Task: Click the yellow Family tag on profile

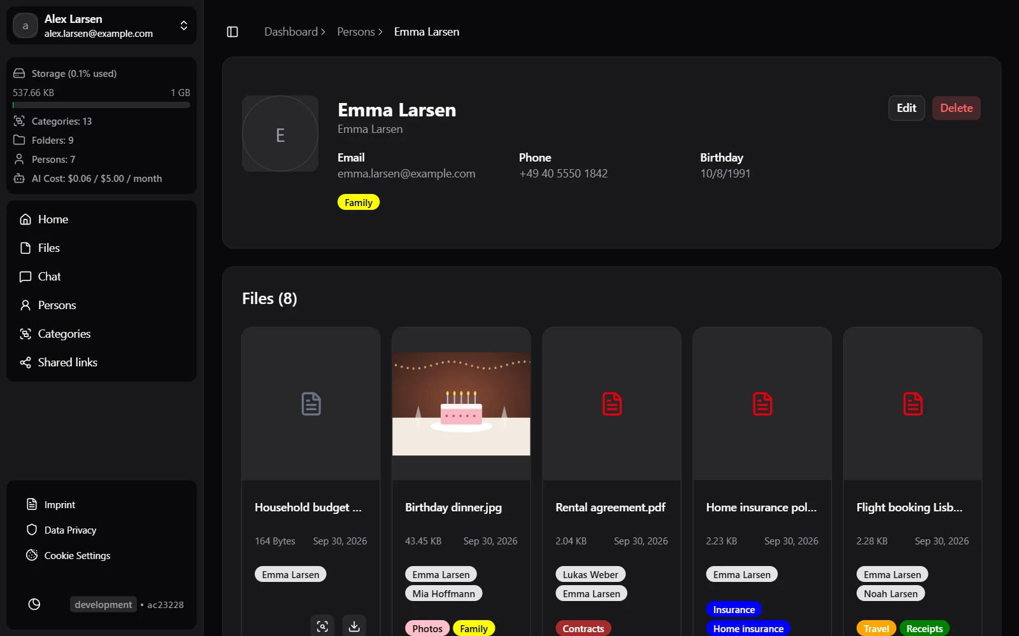Action: (x=359, y=202)
